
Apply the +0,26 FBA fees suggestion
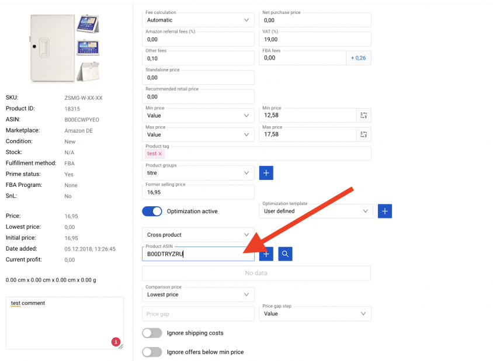(x=359, y=58)
